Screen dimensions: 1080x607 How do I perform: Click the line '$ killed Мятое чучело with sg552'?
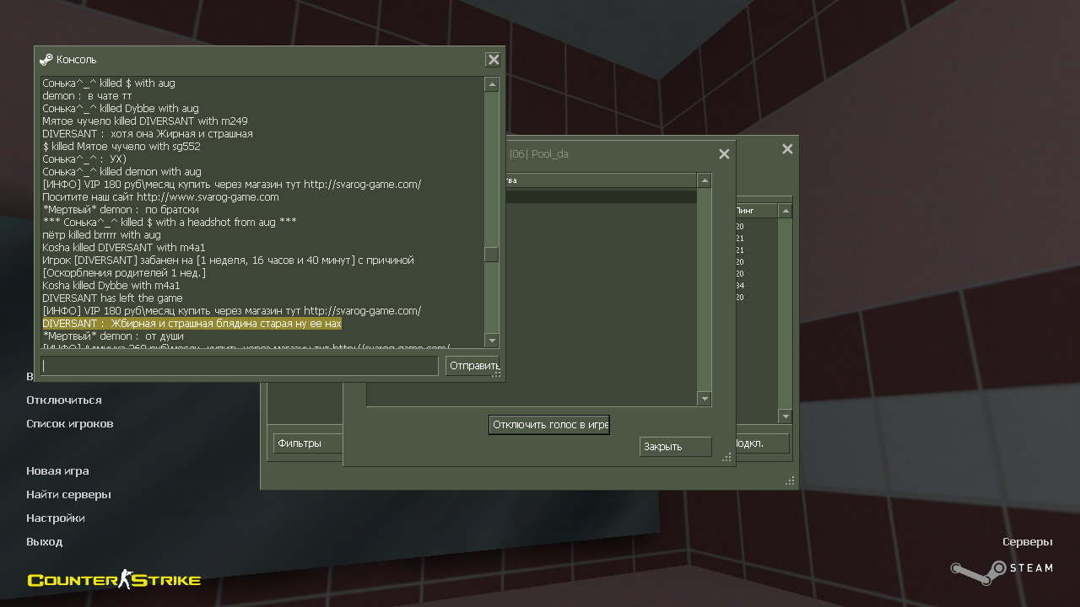tap(121, 147)
